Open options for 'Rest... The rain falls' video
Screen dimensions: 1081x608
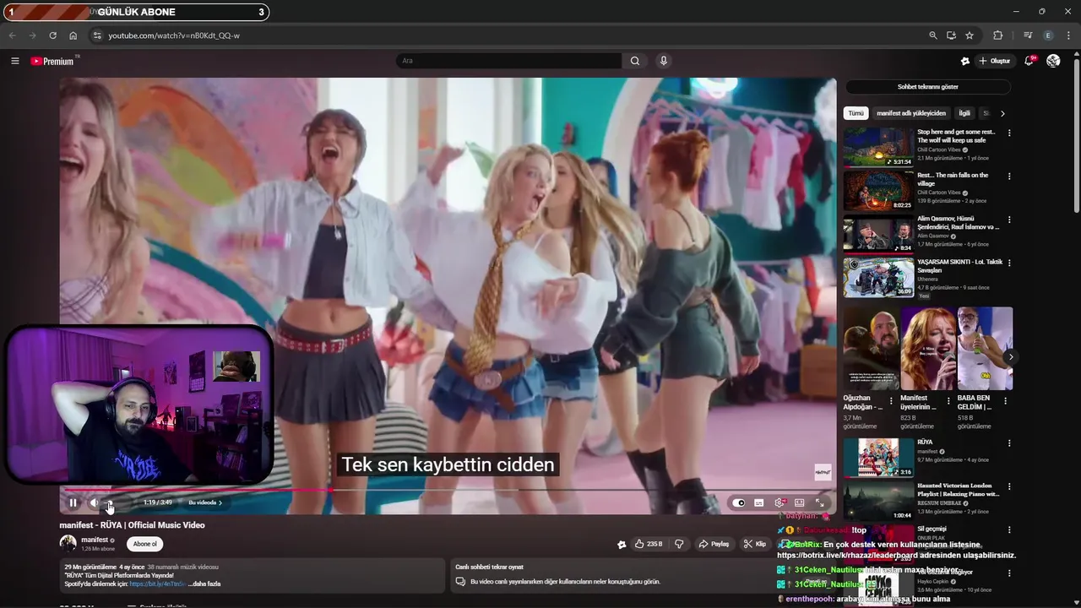pos(1008,176)
